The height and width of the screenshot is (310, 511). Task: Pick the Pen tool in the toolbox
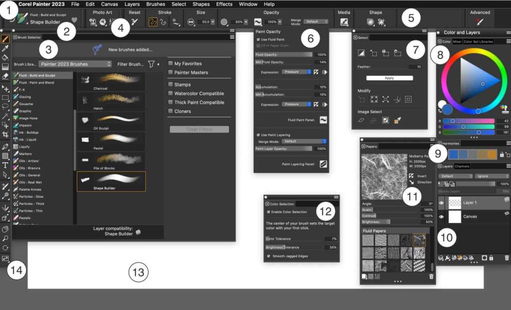pos(5,146)
